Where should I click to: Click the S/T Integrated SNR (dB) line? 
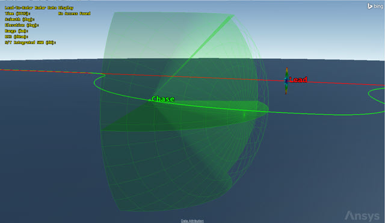[x=31, y=43]
